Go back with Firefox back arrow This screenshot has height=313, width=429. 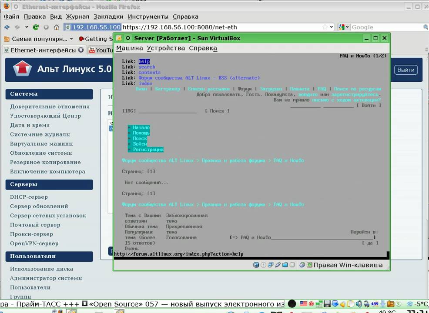click(x=7, y=27)
